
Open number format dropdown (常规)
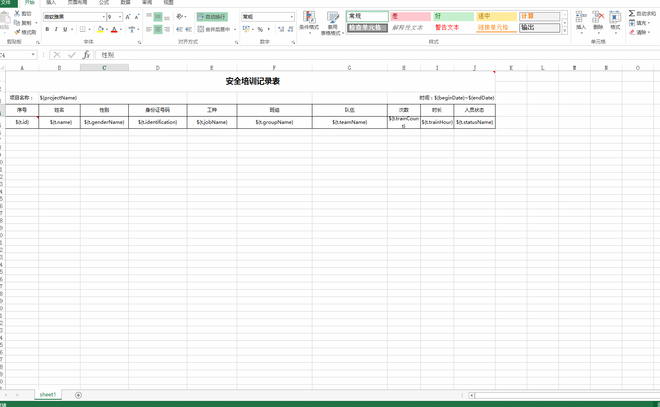coord(292,17)
